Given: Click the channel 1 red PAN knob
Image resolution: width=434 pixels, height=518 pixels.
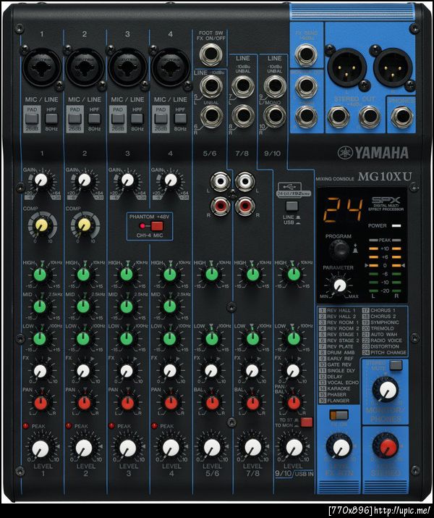Looking at the screenshot, I should (41, 403).
